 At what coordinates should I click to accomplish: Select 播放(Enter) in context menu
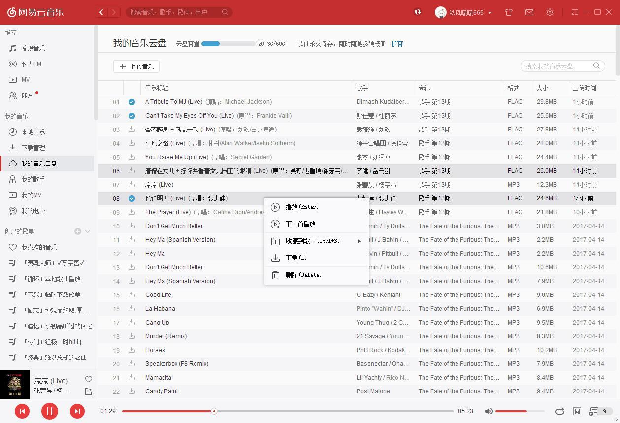pyautogui.click(x=317, y=207)
